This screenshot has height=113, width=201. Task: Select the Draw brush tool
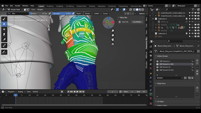click(x=4, y=19)
